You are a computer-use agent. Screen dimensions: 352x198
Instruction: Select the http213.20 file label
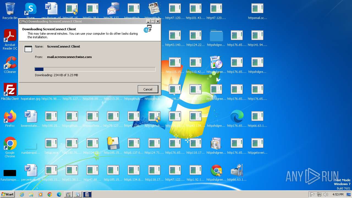tap(113, 99)
